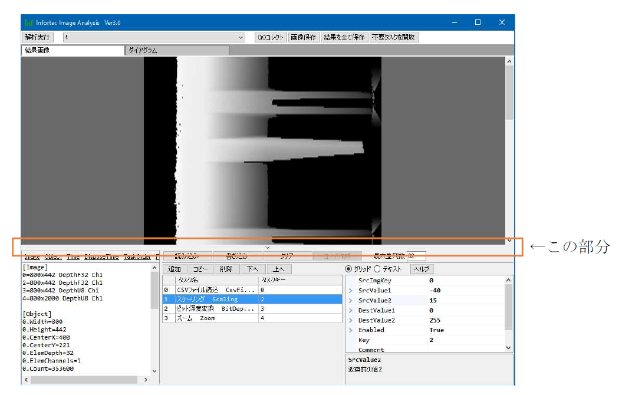The image size is (622, 395).
Task: Click the depth result image
Action: click(262, 151)
